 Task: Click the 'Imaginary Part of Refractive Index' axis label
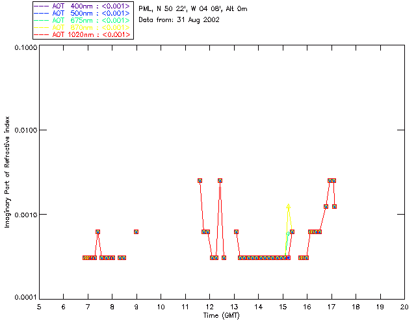[x=7, y=172]
